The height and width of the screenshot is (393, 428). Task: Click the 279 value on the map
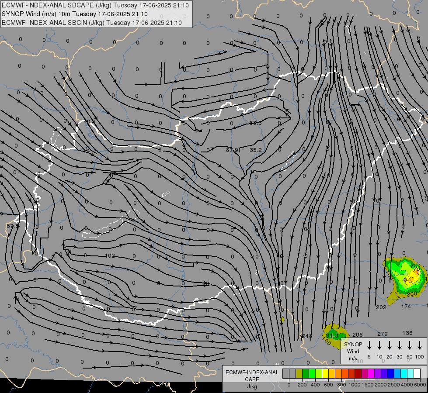383,334
